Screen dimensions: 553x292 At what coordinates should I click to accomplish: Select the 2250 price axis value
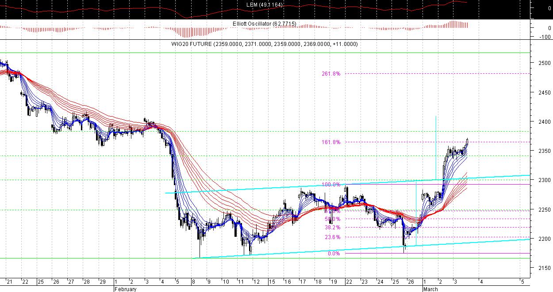pyautogui.click(x=545, y=210)
